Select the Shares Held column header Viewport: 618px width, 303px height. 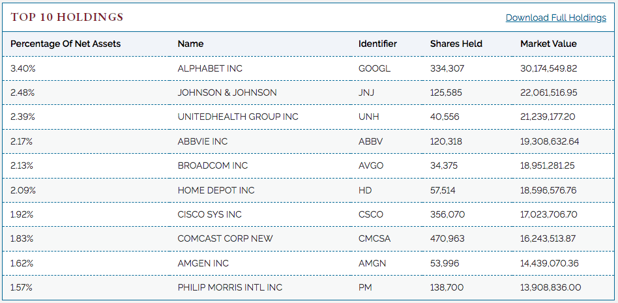coord(456,44)
